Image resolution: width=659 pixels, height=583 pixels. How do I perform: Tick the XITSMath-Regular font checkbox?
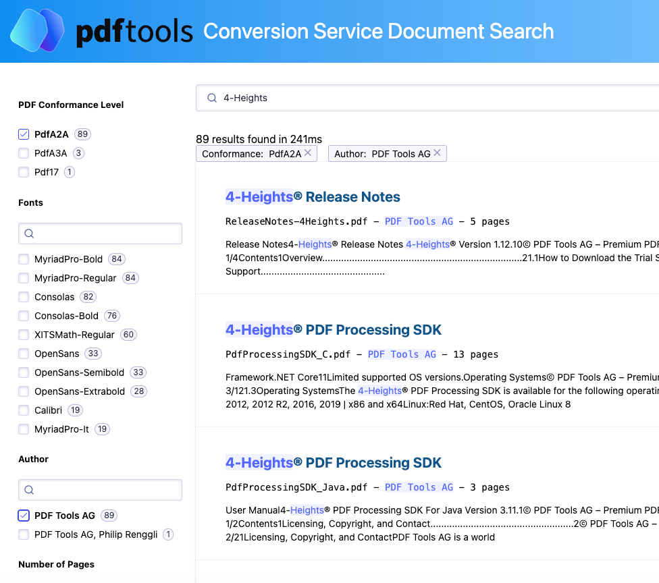pyautogui.click(x=24, y=335)
